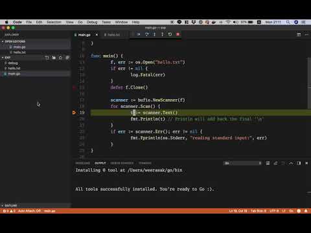
Task: Click the output panel scrollbar
Action: tap(309, 192)
